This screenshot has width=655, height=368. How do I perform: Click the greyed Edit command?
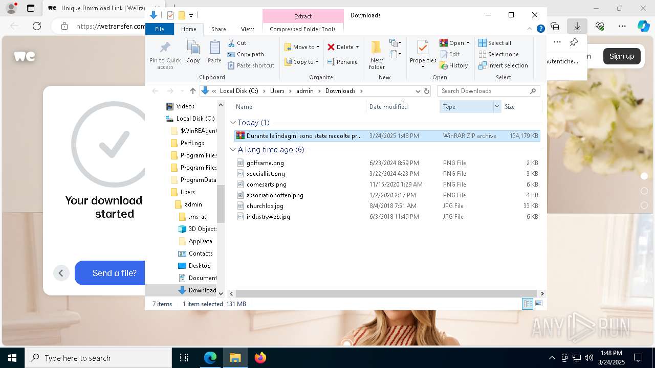pos(450,54)
